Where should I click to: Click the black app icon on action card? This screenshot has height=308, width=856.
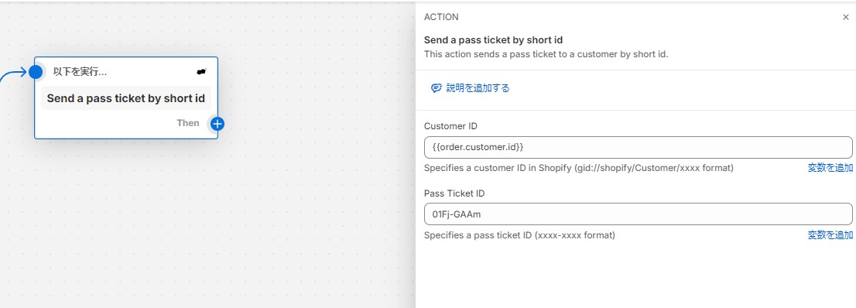tap(201, 71)
